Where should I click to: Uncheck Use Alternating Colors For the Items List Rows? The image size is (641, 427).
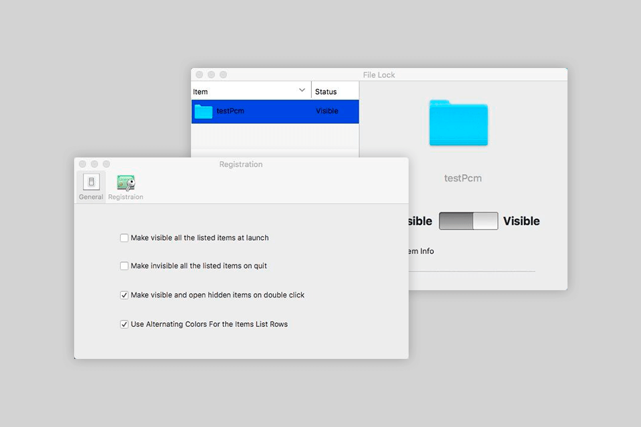(x=124, y=324)
